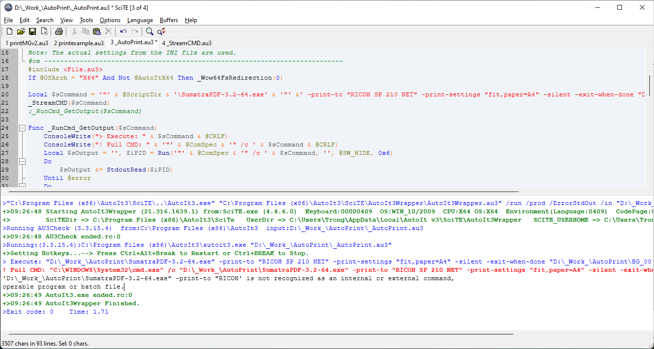Screen dimensions: 654x349
Task: Click the 'AU3Check ended.rc:0' output line
Action: point(61,236)
